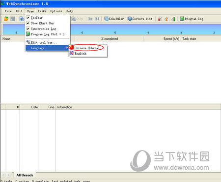Click the Information log column header
The height and width of the screenshot is (182, 221).
(x=138, y=107)
